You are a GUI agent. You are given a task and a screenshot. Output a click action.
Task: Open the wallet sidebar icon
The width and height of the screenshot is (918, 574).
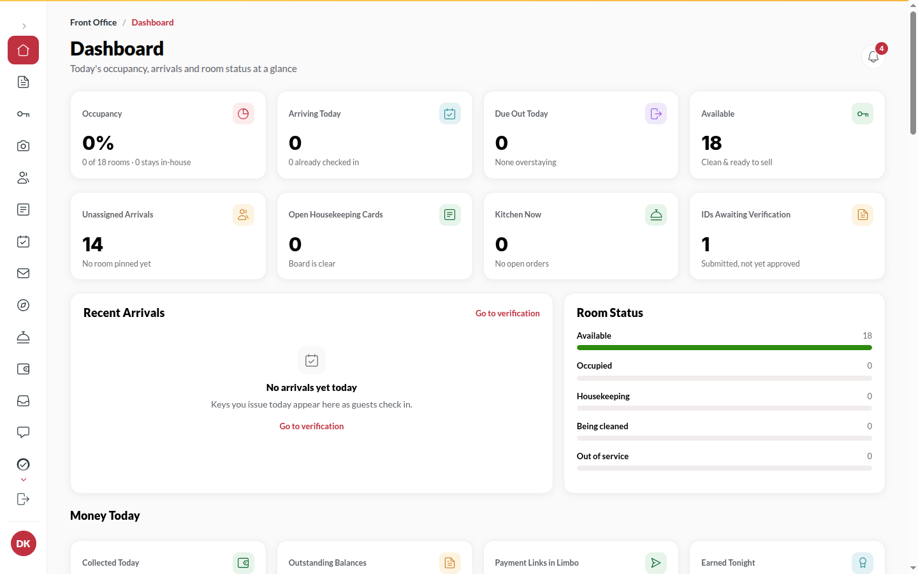tap(23, 369)
